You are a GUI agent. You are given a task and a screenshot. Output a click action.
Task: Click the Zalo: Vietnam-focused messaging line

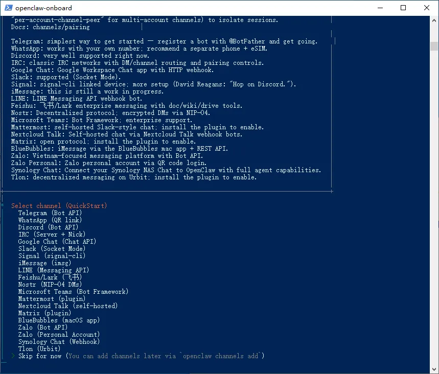tap(107, 156)
